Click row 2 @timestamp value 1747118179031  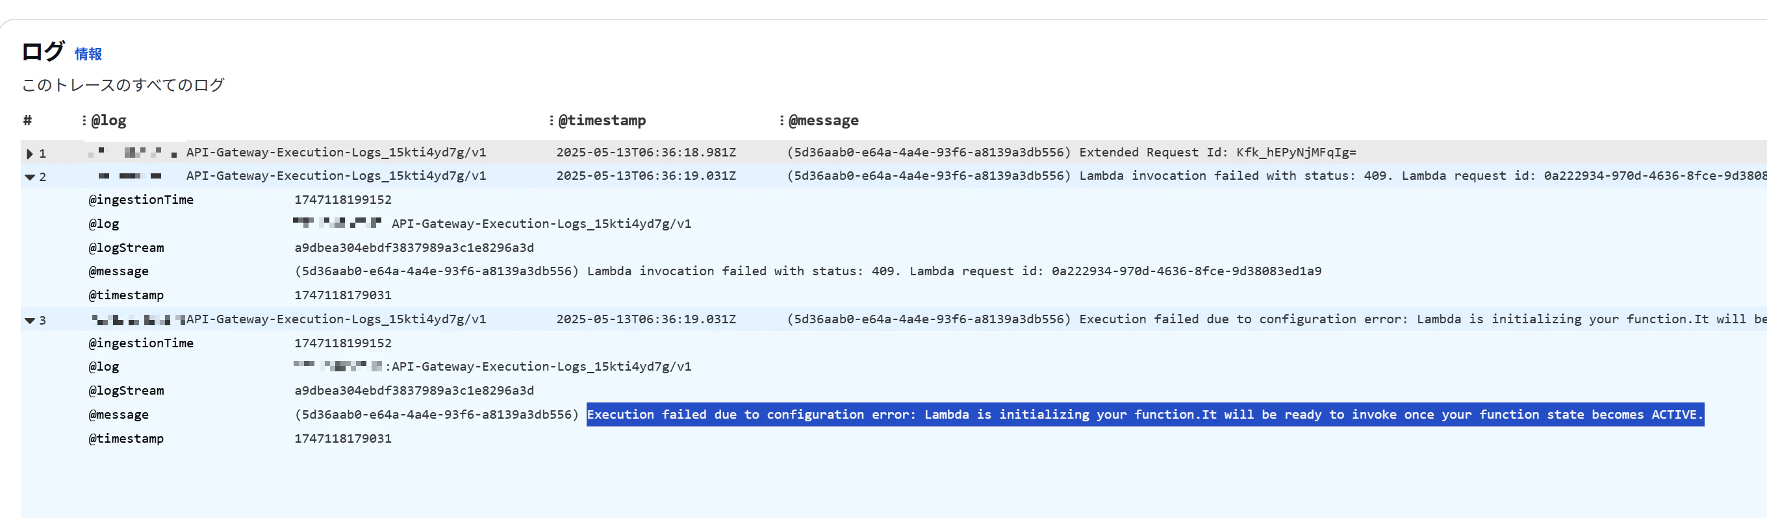coord(343,295)
